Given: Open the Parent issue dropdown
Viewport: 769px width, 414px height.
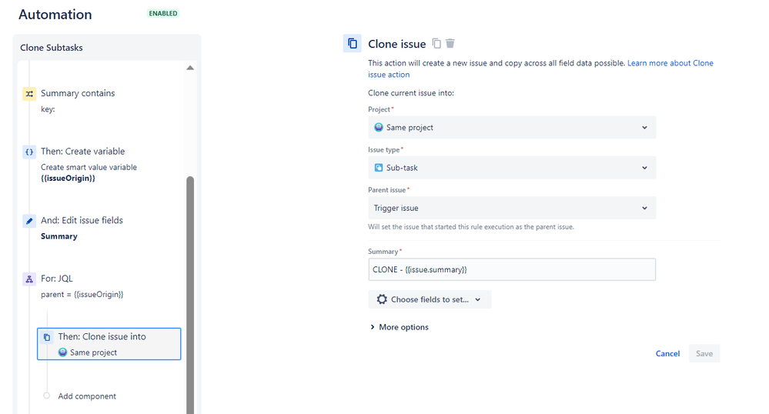Looking at the screenshot, I should click(x=512, y=208).
